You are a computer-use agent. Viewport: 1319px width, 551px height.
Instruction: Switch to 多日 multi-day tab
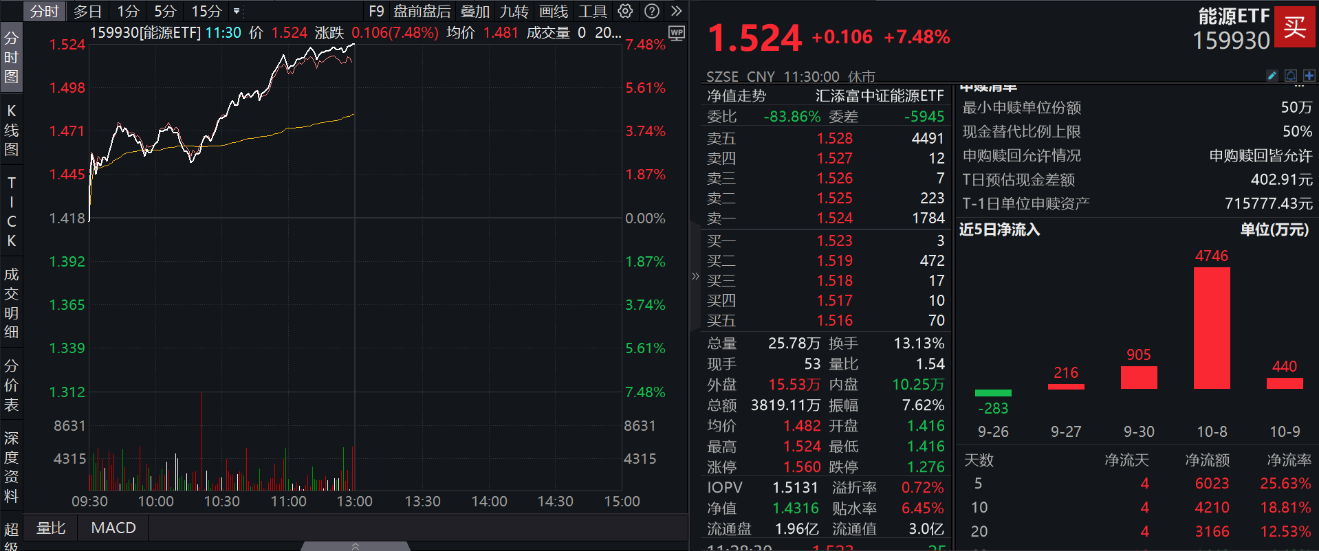(87, 11)
